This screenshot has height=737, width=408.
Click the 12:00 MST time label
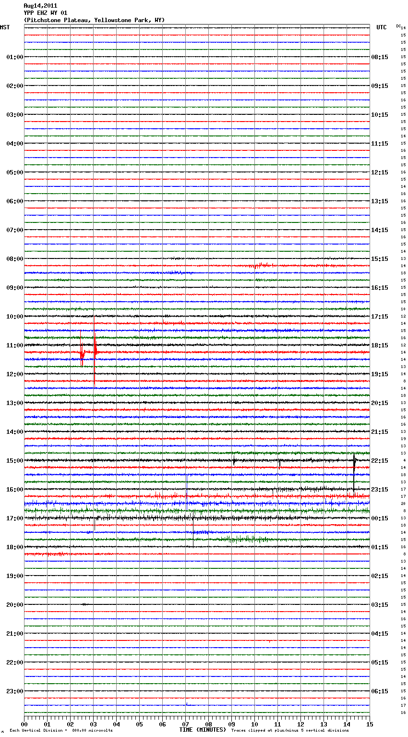tap(15, 374)
